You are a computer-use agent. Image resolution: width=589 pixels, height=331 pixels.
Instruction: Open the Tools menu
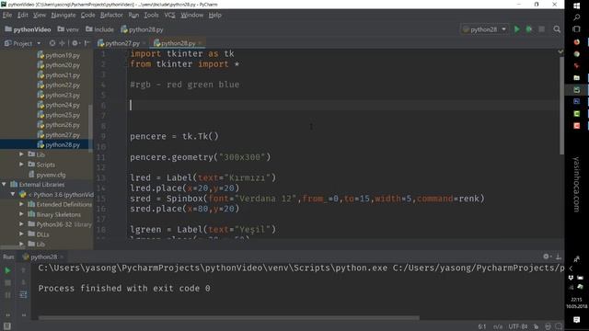(151, 15)
